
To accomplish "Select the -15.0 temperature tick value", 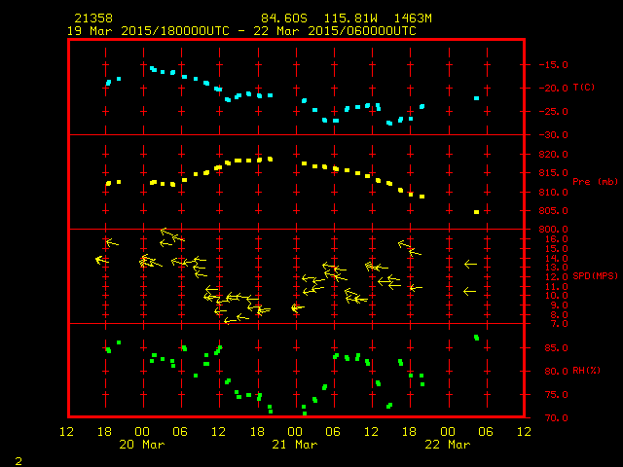I will pos(554,65).
